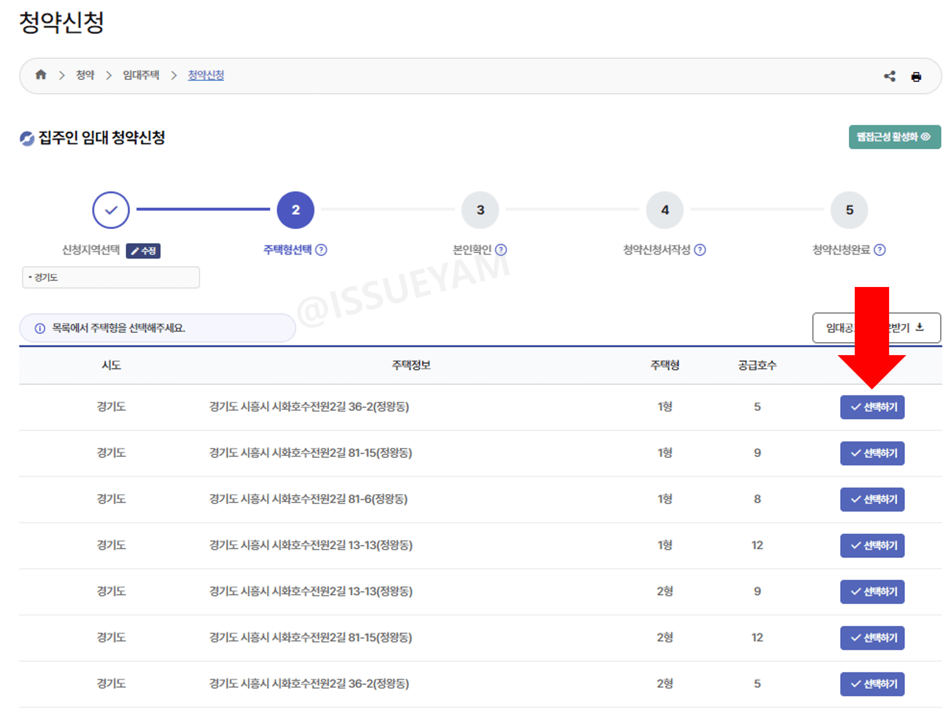Click the underlined 청약신청 breadcrumb link
The image size is (948, 727).
[x=206, y=75]
